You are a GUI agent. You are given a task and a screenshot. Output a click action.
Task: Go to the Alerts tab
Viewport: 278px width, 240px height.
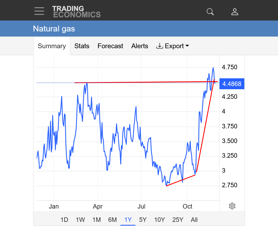[140, 46]
